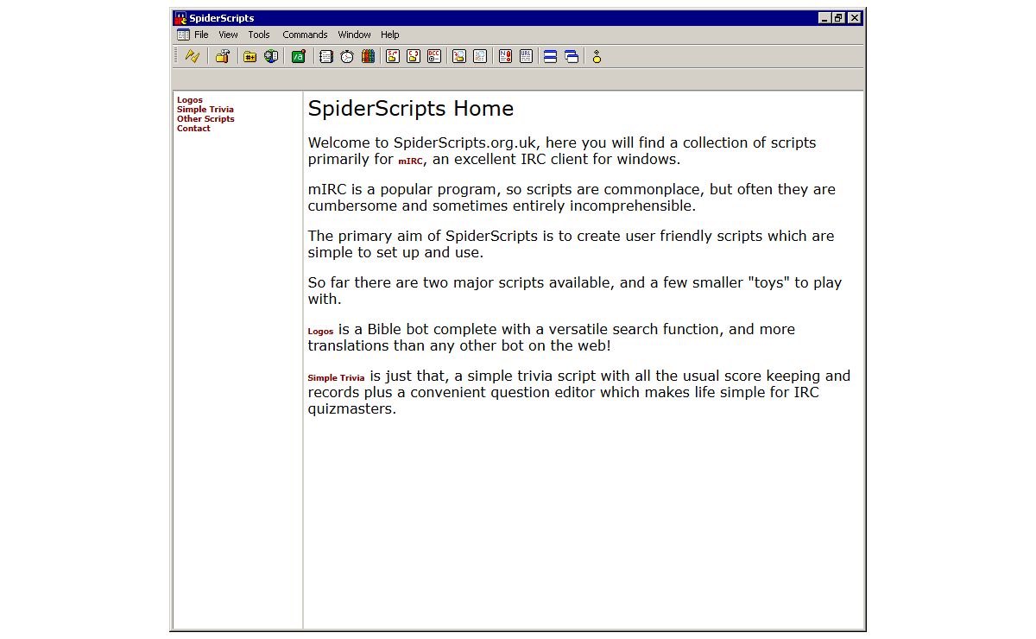
Task: Open the Received Files icon
Action: pyautogui.click(x=458, y=56)
